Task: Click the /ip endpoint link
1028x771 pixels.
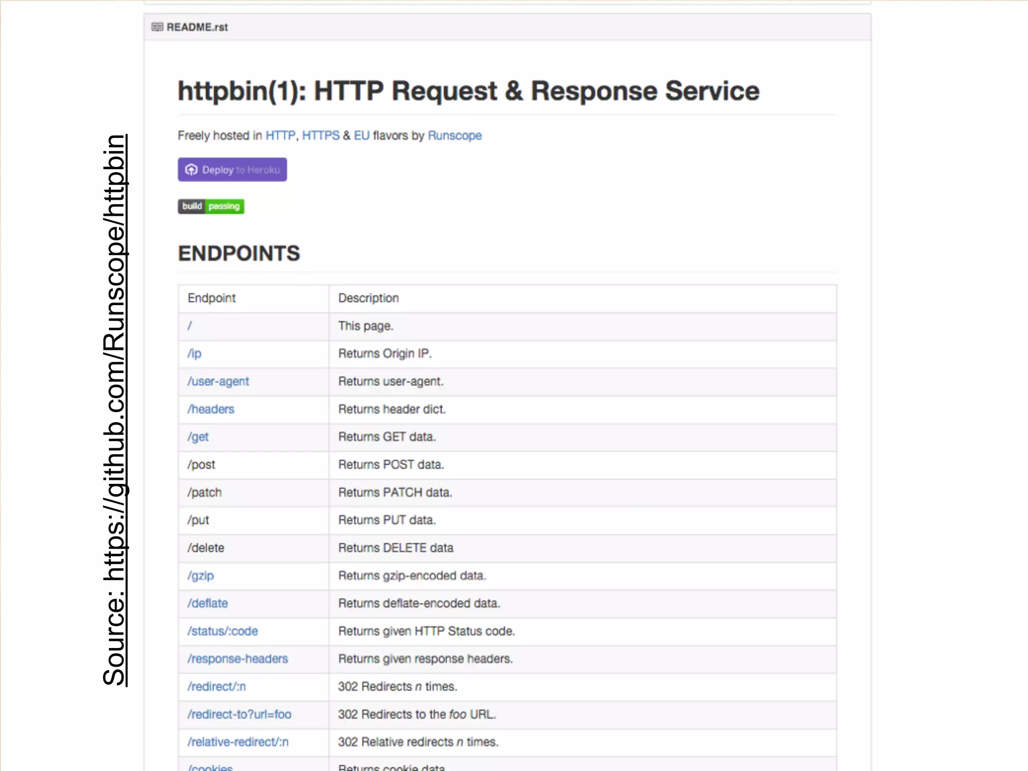Action: click(x=194, y=353)
